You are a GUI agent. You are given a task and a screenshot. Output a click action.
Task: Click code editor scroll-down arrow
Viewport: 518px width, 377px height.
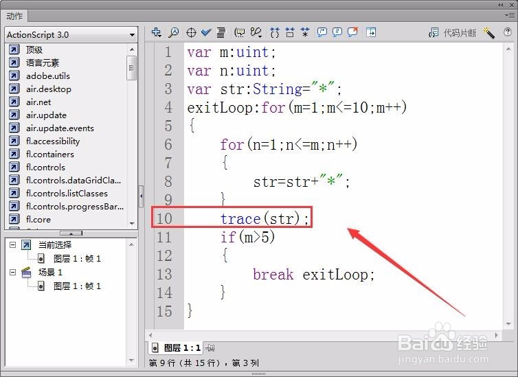point(508,324)
